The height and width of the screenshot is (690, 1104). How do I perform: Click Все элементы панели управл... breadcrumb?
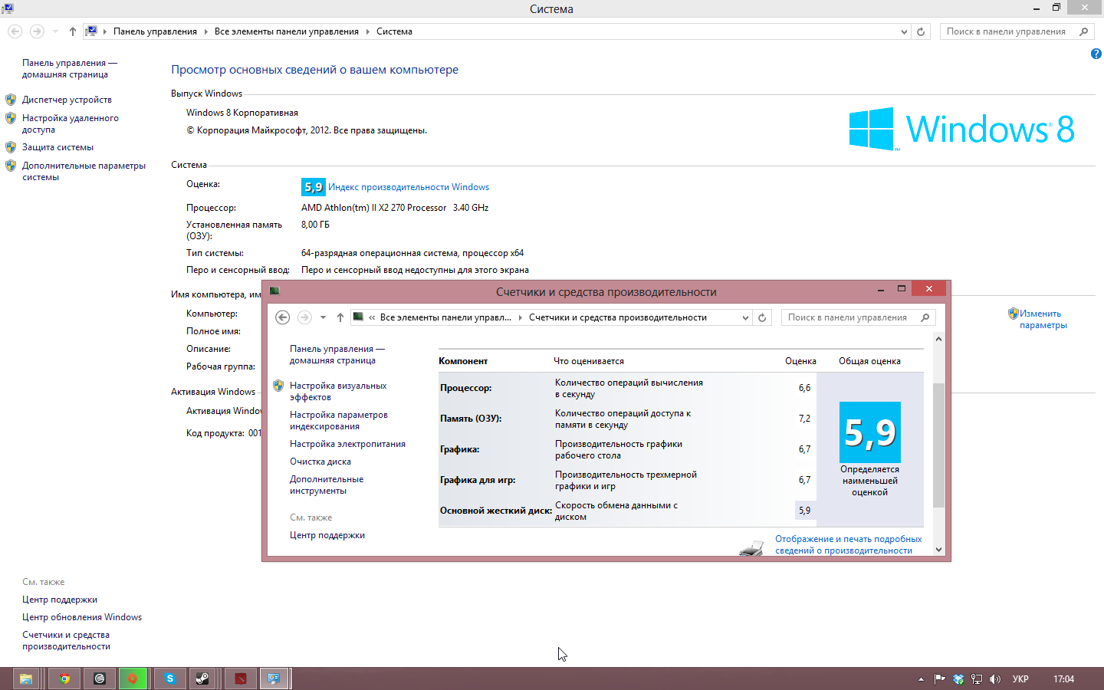pyautogui.click(x=445, y=317)
